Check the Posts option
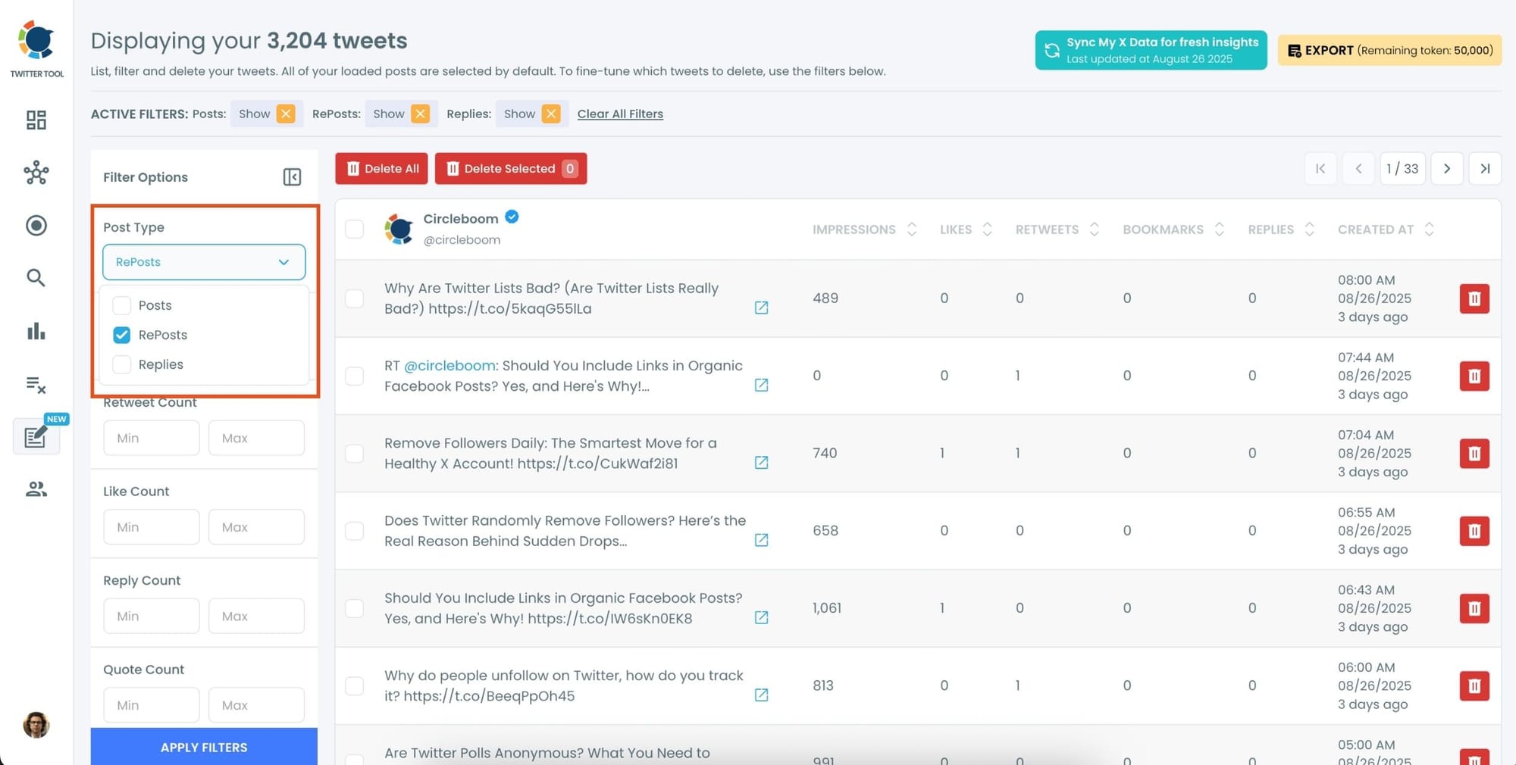This screenshot has height=765, width=1516. coord(121,305)
